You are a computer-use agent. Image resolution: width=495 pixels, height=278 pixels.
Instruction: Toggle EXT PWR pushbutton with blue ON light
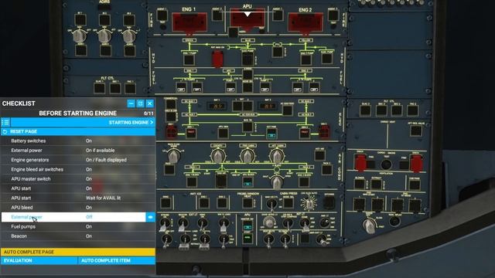[271, 134]
